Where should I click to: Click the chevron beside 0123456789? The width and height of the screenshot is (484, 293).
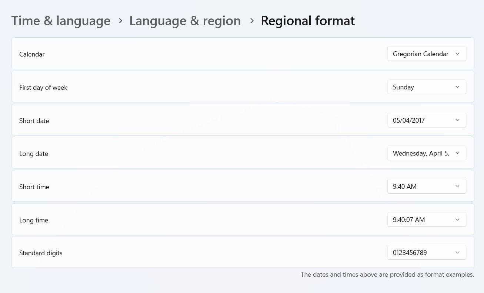click(x=457, y=253)
